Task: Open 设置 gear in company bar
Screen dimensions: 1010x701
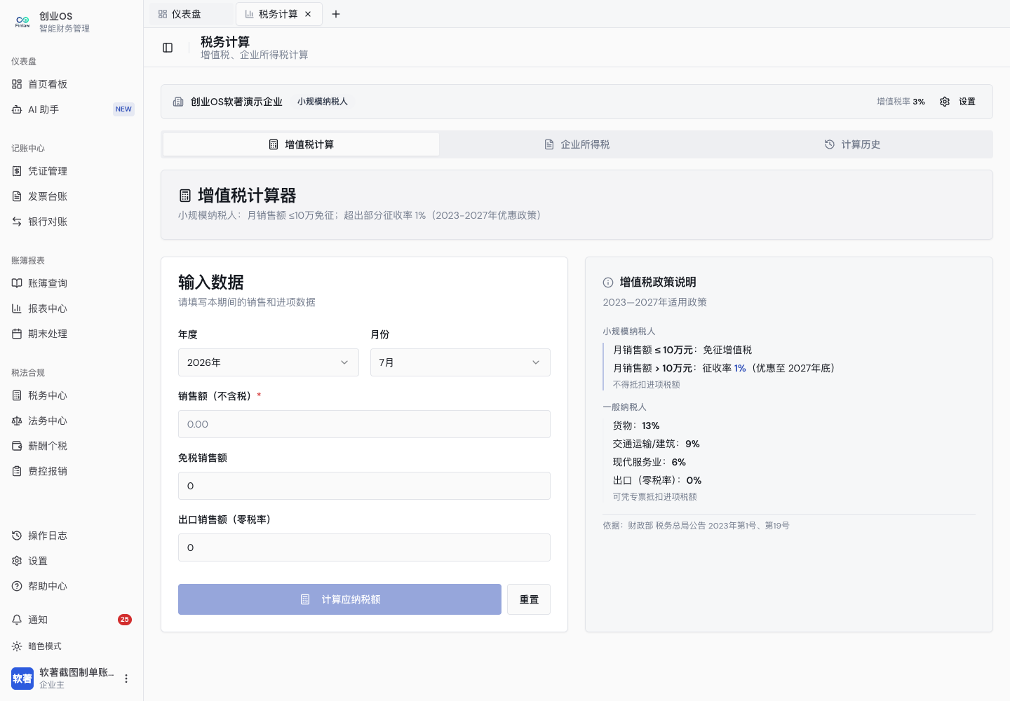Action: coord(957,102)
